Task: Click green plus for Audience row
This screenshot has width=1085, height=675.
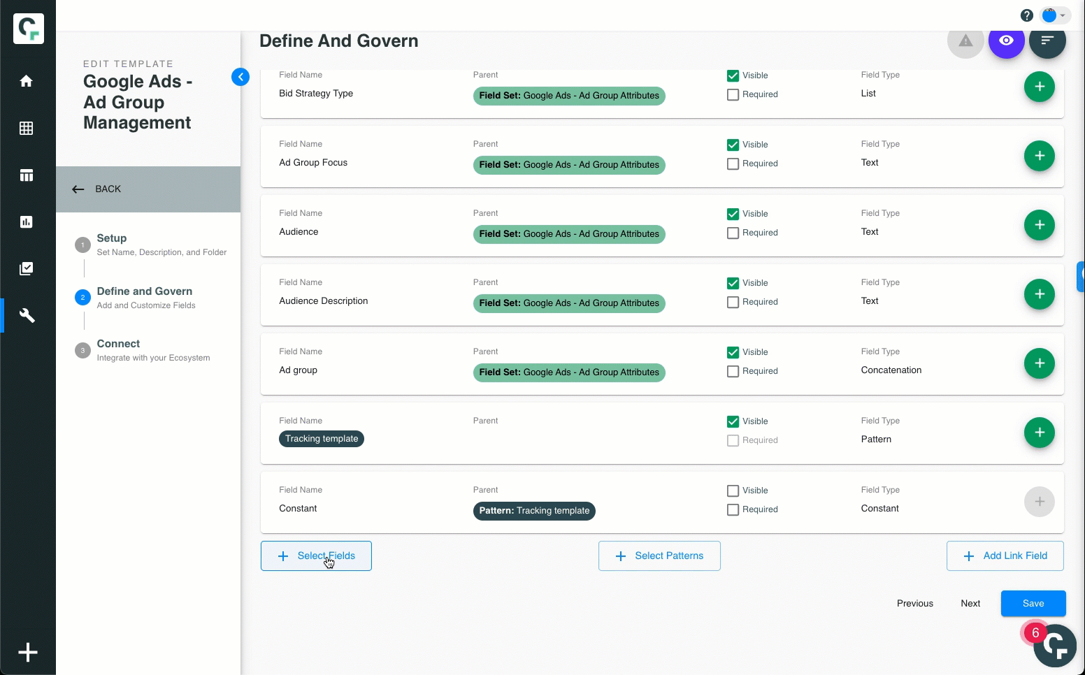Action: [x=1040, y=225]
